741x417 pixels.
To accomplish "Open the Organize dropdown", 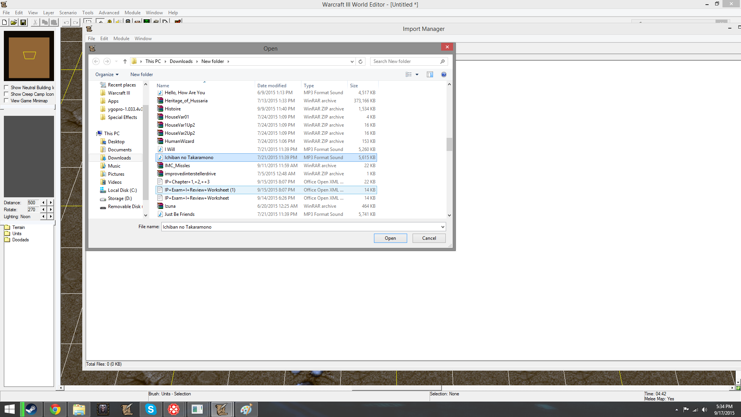I will coord(107,75).
